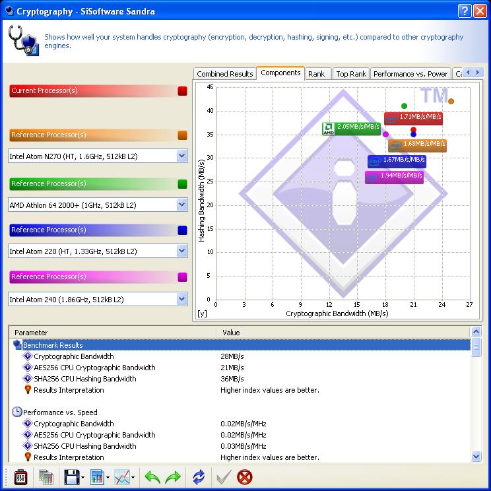Screen dimensions: 491x491
Task: Click the lightbulb icon beside first Results Interpretation
Action: [28, 389]
